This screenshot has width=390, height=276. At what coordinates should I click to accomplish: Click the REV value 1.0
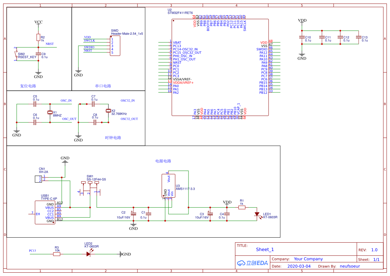374,250
